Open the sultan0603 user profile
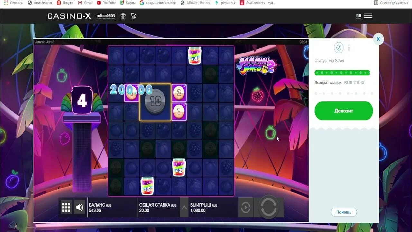This screenshot has width=412, height=232. pos(106,16)
